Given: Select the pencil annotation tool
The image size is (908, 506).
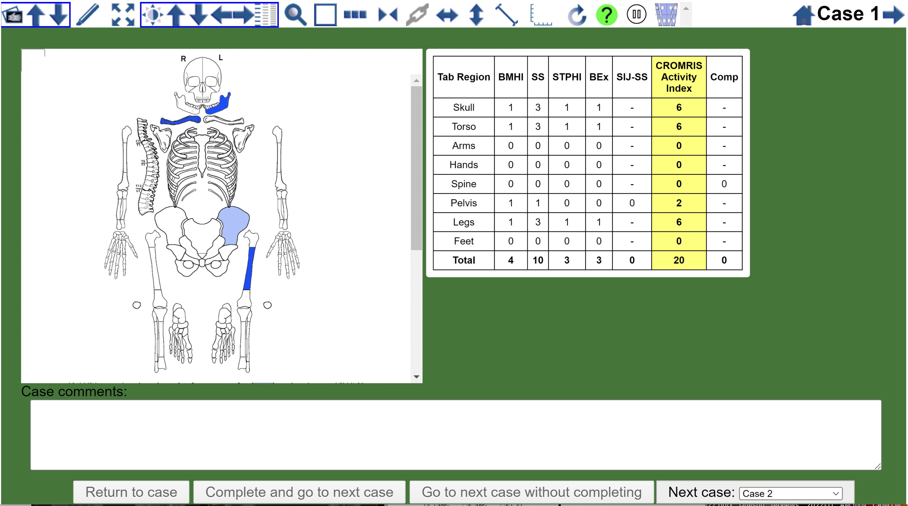Looking at the screenshot, I should point(87,15).
